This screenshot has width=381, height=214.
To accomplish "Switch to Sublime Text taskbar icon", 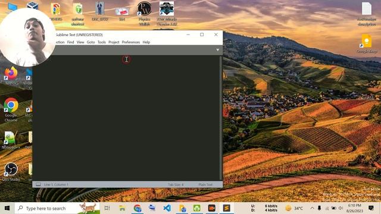I will 226,208.
